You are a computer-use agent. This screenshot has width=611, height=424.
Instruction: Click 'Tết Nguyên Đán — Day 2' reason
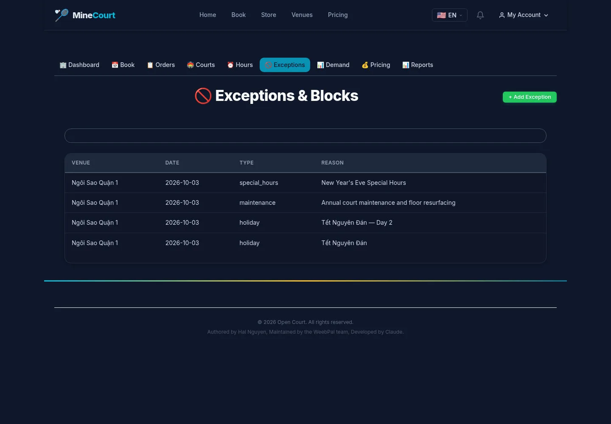coord(357,223)
